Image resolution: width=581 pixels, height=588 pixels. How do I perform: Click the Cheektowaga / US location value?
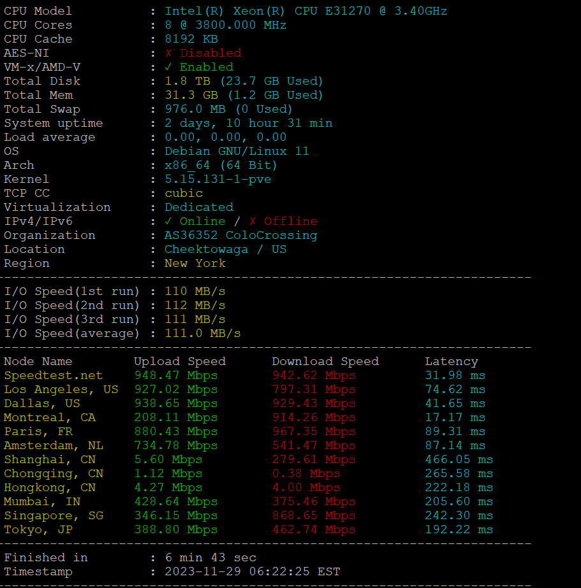tap(225, 250)
